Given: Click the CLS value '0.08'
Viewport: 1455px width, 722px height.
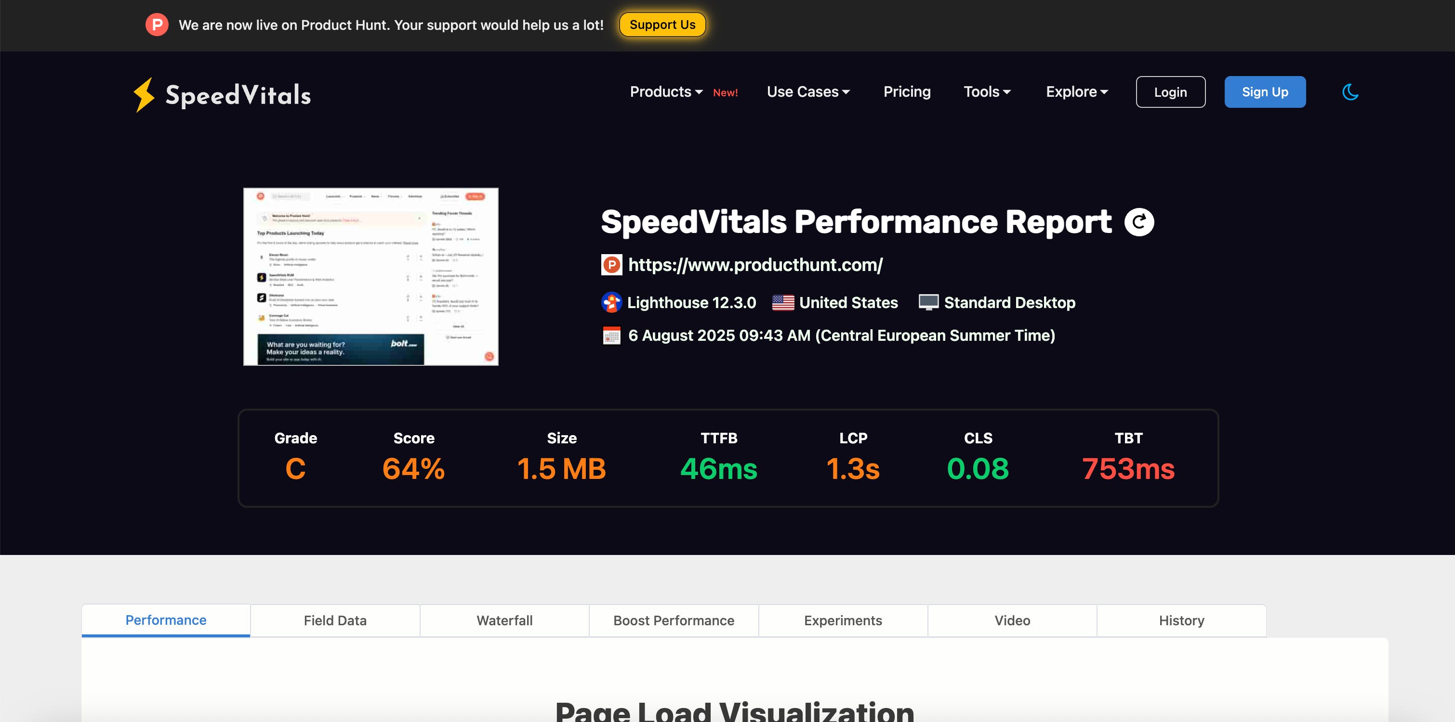Looking at the screenshot, I should pos(978,468).
